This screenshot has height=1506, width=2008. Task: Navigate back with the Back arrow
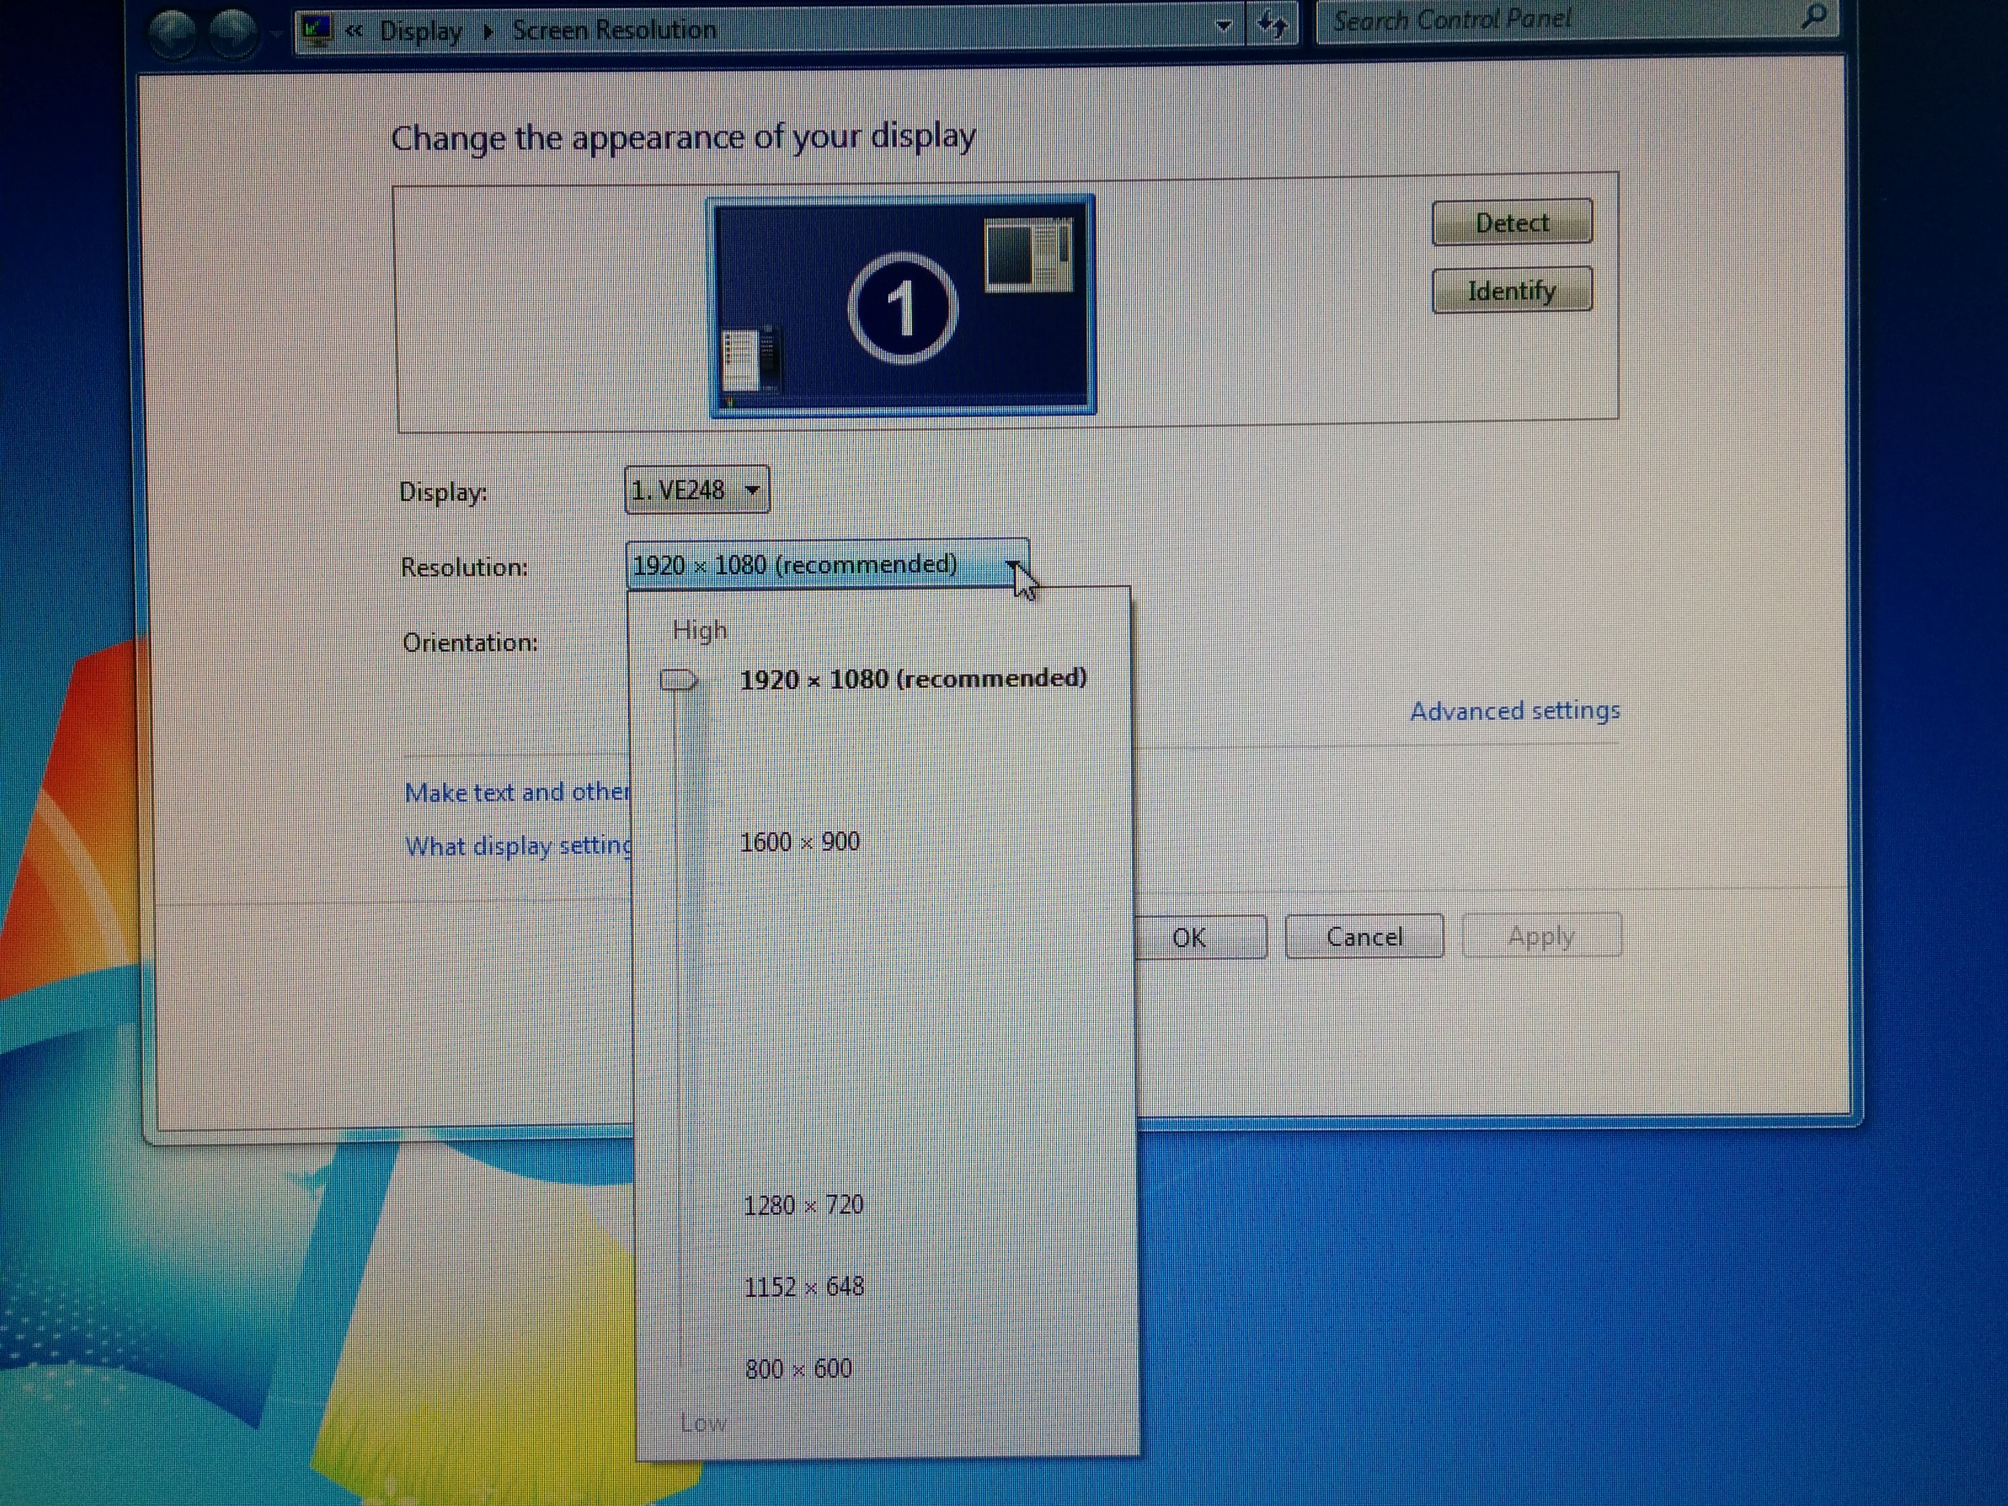pyautogui.click(x=172, y=34)
